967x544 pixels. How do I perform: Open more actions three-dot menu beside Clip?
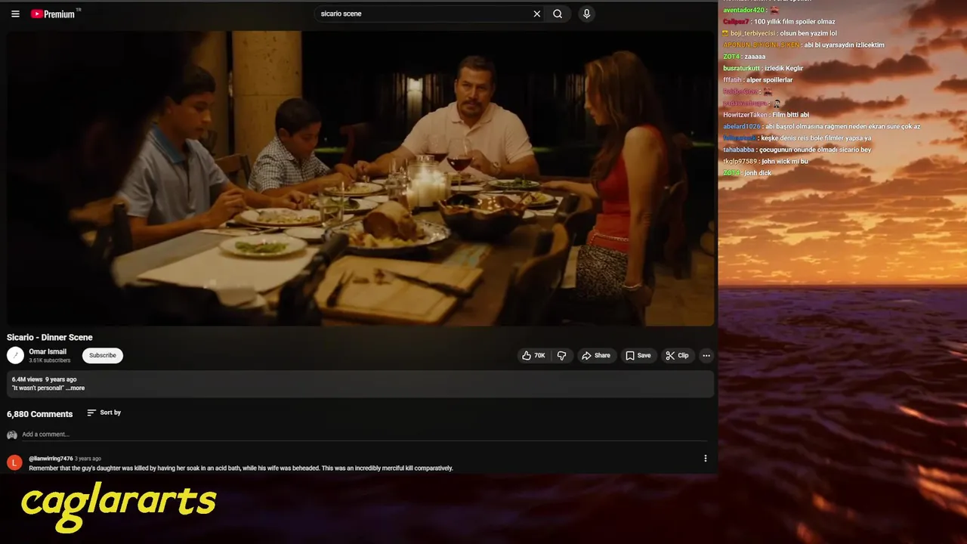coord(706,355)
